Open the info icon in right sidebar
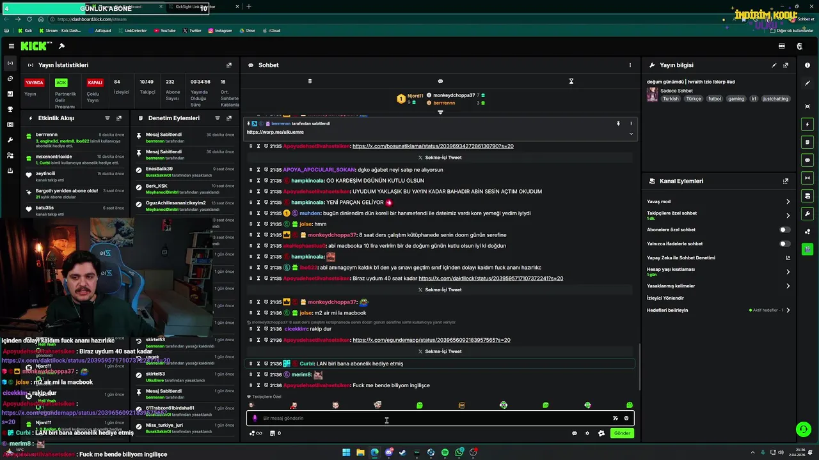Viewport: 819px width, 460px height. click(807, 65)
